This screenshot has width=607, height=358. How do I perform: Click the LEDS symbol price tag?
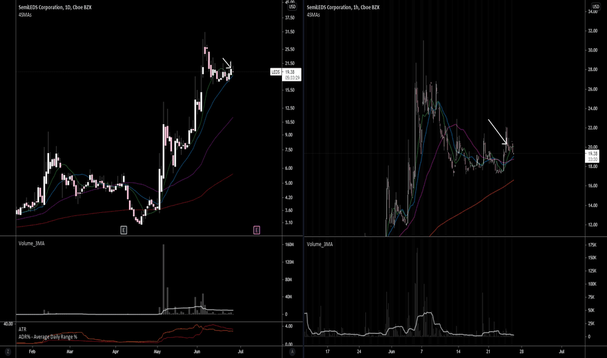[x=275, y=72]
